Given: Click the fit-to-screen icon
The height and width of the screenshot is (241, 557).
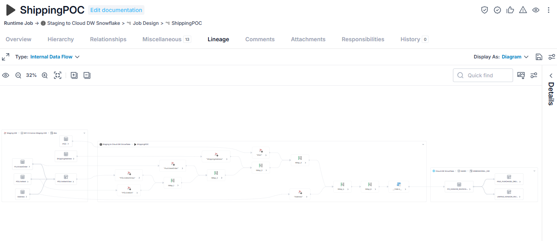Looking at the screenshot, I should (x=58, y=75).
